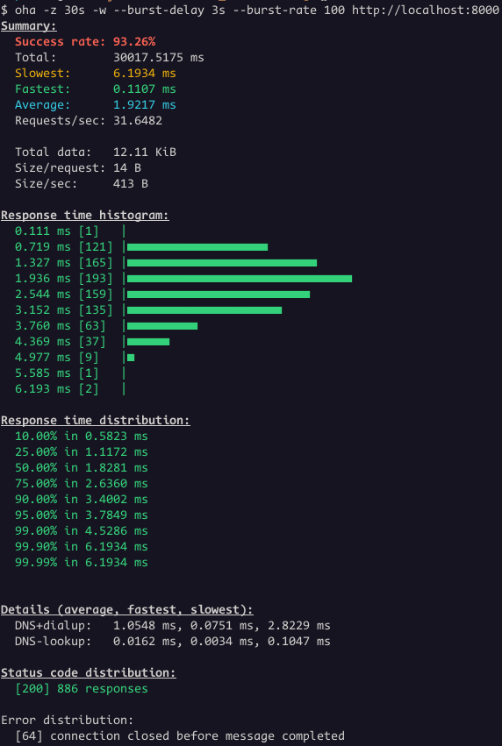This screenshot has width=502, height=746.
Task: Click histogram row '3.760 ms [63]'
Action: 106,325
